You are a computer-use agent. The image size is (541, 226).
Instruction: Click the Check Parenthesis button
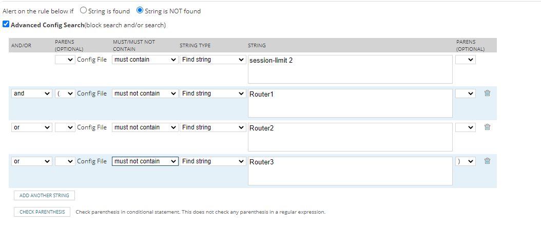point(42,212)
